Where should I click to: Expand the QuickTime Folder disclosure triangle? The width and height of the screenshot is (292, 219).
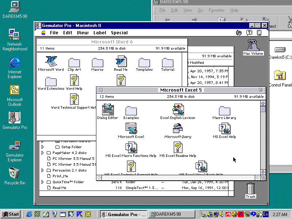[x=43, y=182]
